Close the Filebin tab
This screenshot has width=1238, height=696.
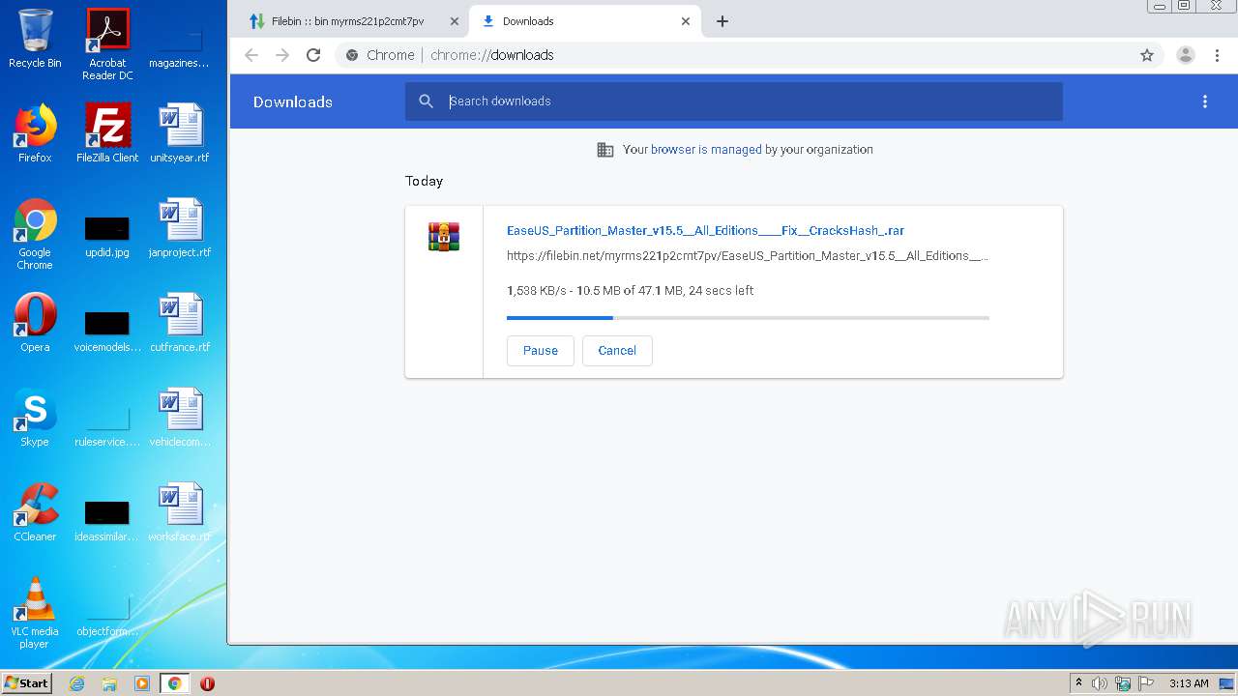[x=455, y=21]
